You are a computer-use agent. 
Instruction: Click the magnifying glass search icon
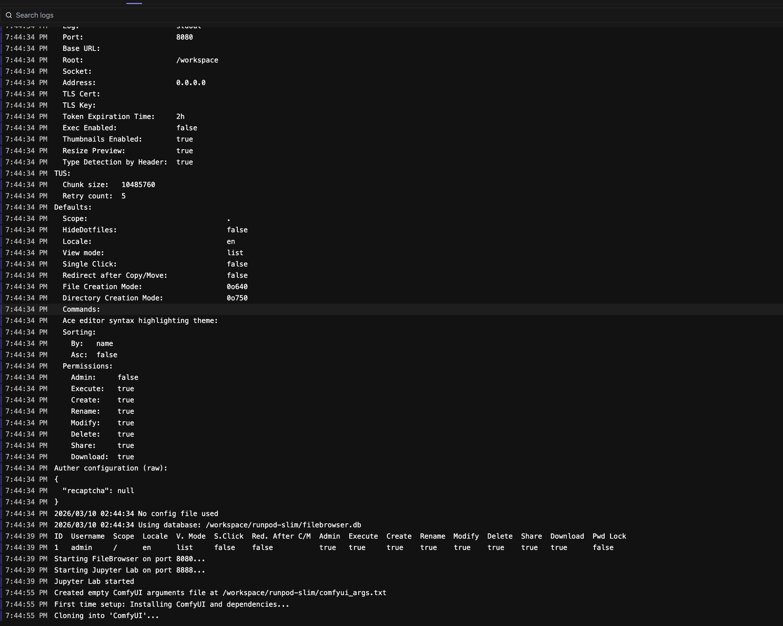(x=9, y=15)
